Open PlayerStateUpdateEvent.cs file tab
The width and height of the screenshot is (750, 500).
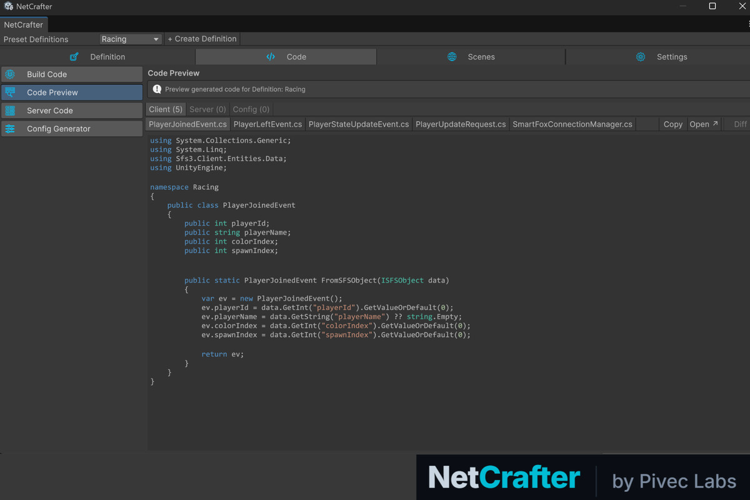click(x=359, y=124)
